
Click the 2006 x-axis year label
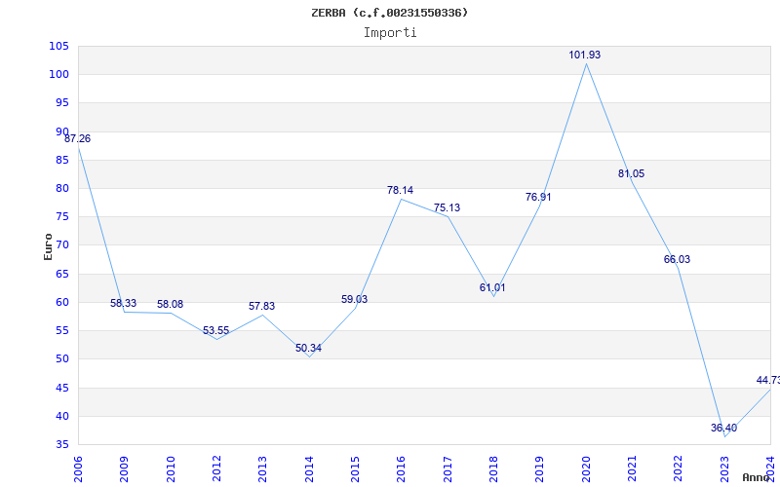78,468
